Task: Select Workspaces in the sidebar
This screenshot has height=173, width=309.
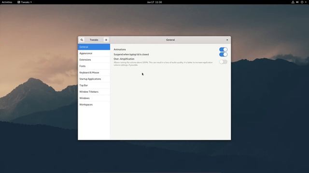Action: 94,105
